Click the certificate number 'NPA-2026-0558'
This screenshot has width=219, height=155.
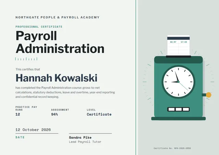tap(182, 148)
